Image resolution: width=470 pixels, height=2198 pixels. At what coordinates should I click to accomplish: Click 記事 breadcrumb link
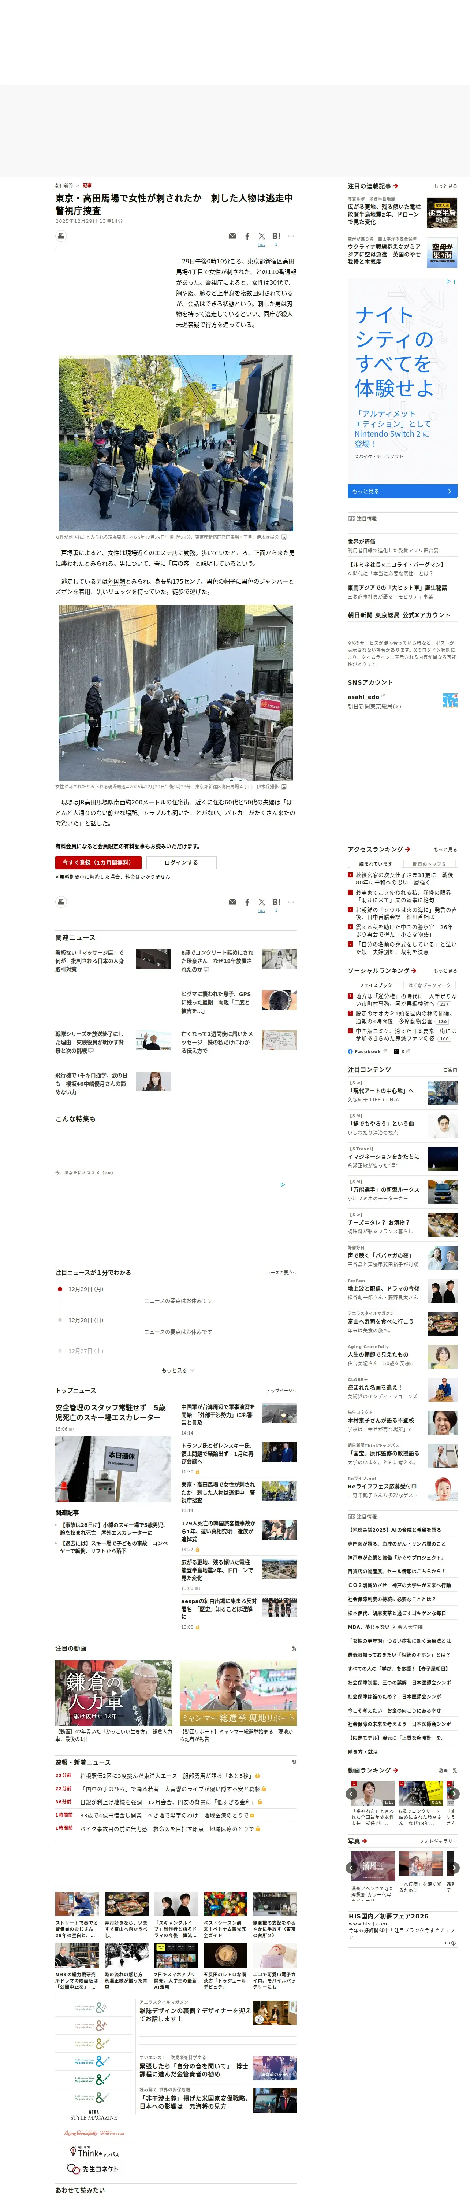[x=87, y=185]
